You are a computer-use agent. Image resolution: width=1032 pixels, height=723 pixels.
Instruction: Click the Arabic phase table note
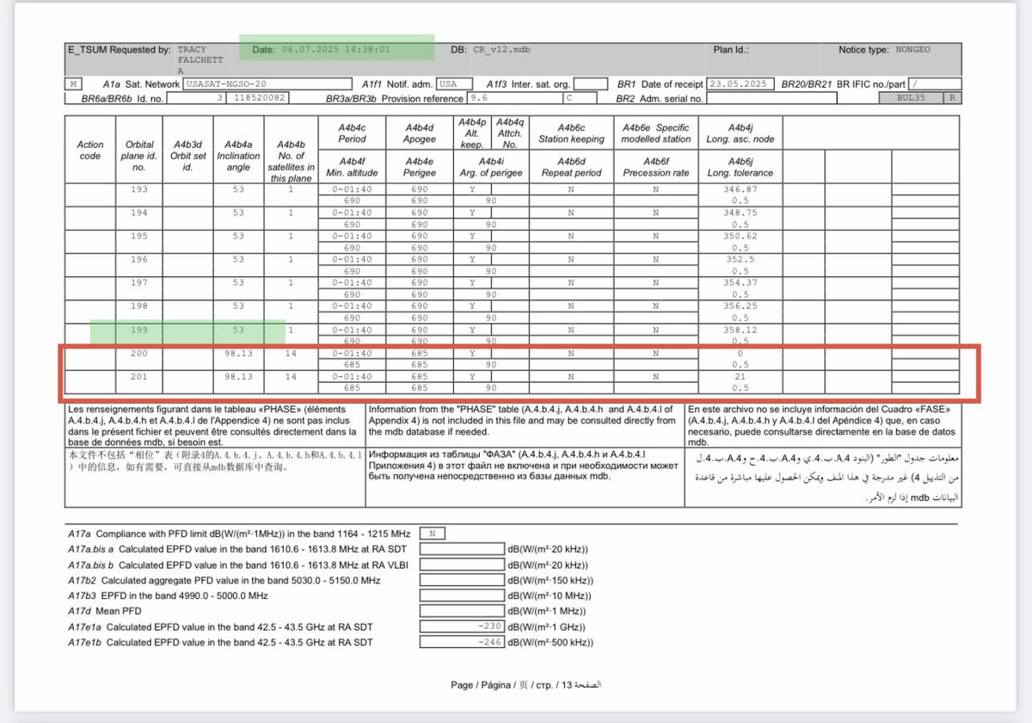(x=822, y=475)
